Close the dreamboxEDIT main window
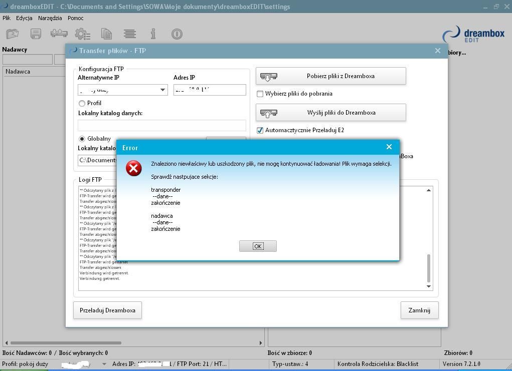The width and height of the screenshot is (512, 371). click(507, 7)
